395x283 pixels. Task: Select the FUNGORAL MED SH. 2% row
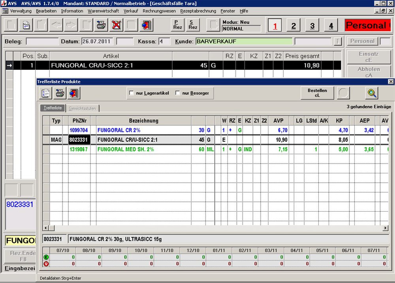(x=125, y=150)
